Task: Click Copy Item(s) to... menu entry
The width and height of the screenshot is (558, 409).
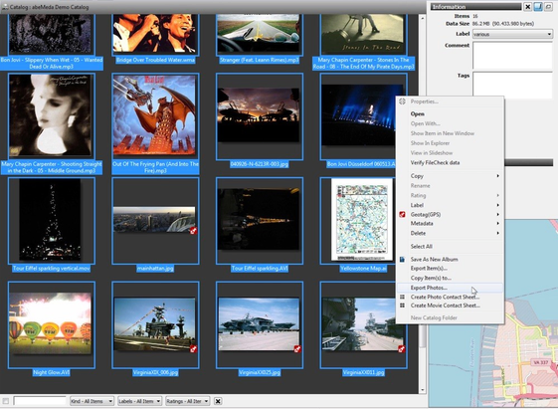Action: coord(450,278)
